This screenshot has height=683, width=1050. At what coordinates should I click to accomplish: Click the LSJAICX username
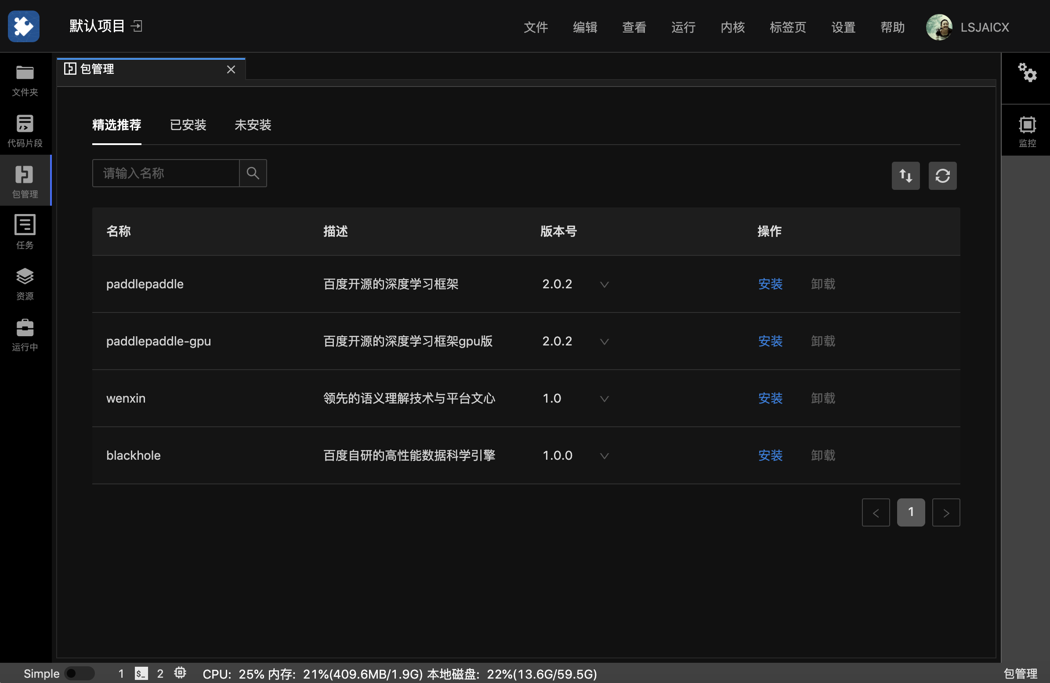coord(985,27)
